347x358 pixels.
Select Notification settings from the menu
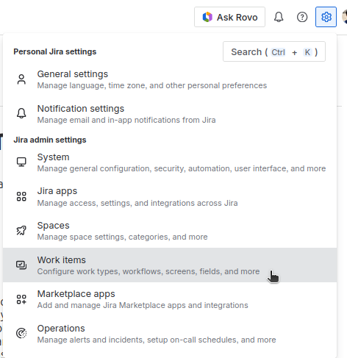pos(170,114)
